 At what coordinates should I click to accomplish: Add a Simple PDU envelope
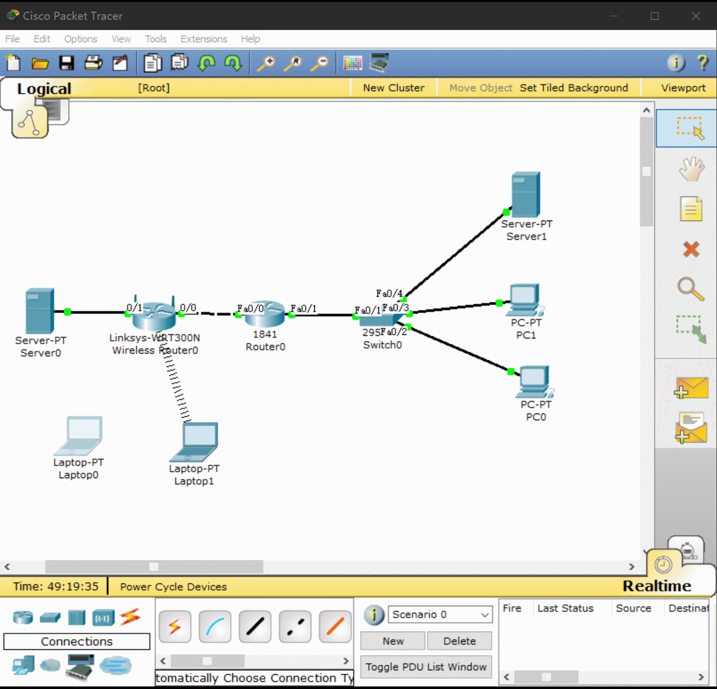tap(691, 388)
